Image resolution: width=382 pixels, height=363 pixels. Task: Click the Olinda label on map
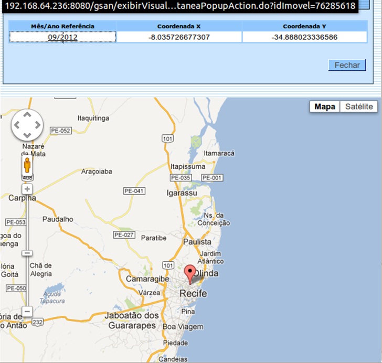tap(207, 273)
